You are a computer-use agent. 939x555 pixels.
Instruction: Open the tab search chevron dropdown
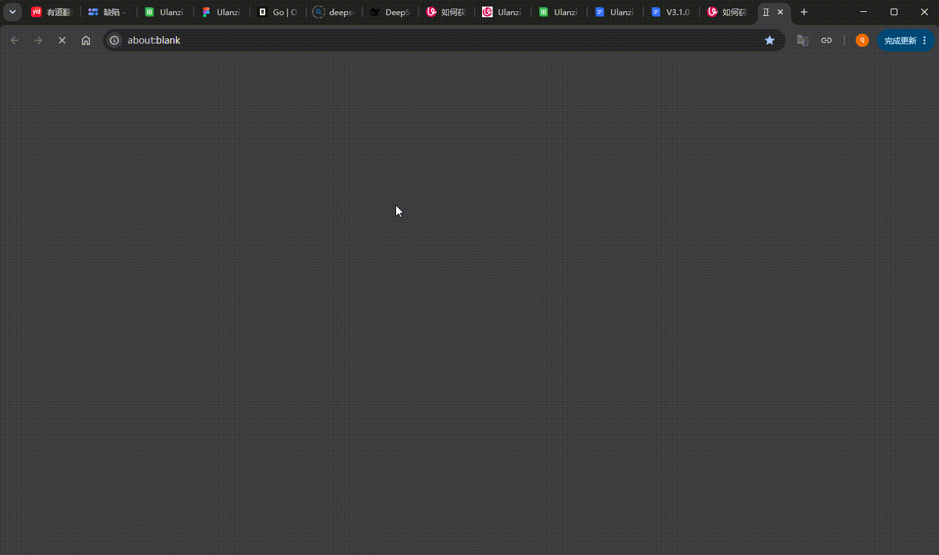pos(13,12)
